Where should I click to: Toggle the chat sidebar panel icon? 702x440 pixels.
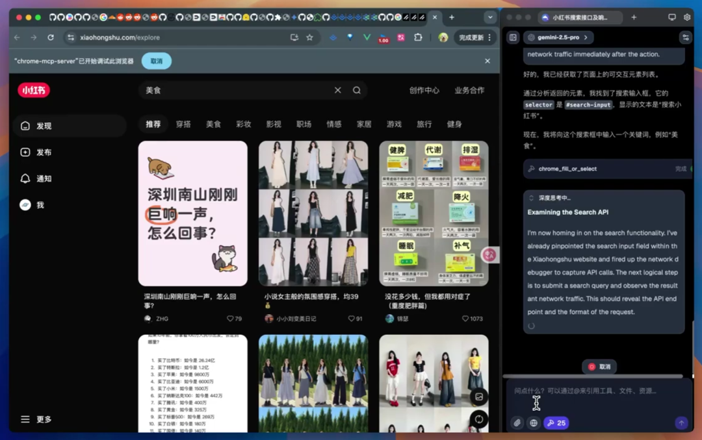point(513,38)
